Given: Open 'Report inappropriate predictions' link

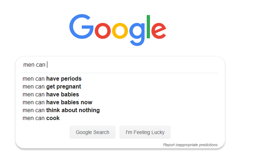Looking at the screenshot, I should point(190,145).
